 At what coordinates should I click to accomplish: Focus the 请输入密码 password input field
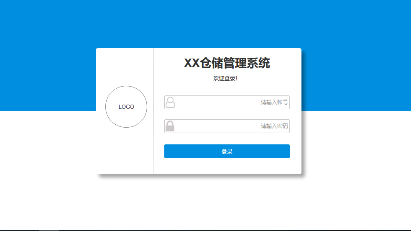click(x=227, y=126)
